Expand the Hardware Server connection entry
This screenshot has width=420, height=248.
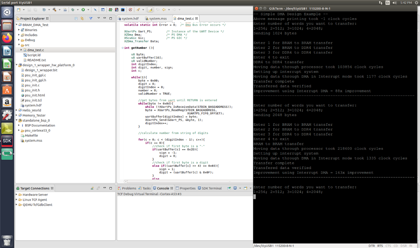[17, 194]
